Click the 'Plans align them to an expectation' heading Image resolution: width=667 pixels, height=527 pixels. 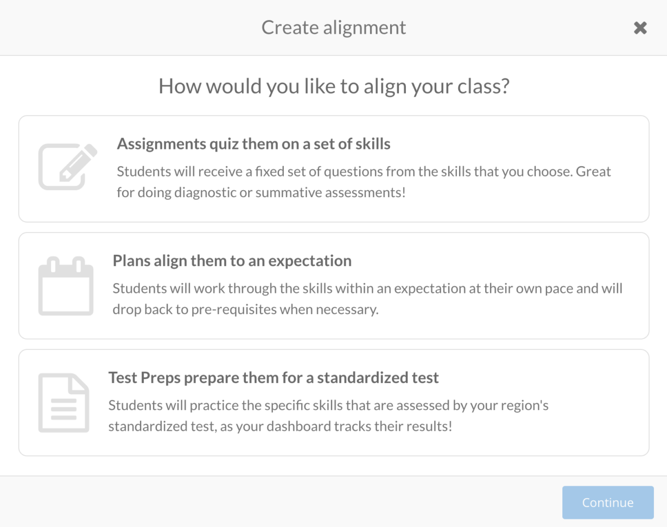click(231, 261)
